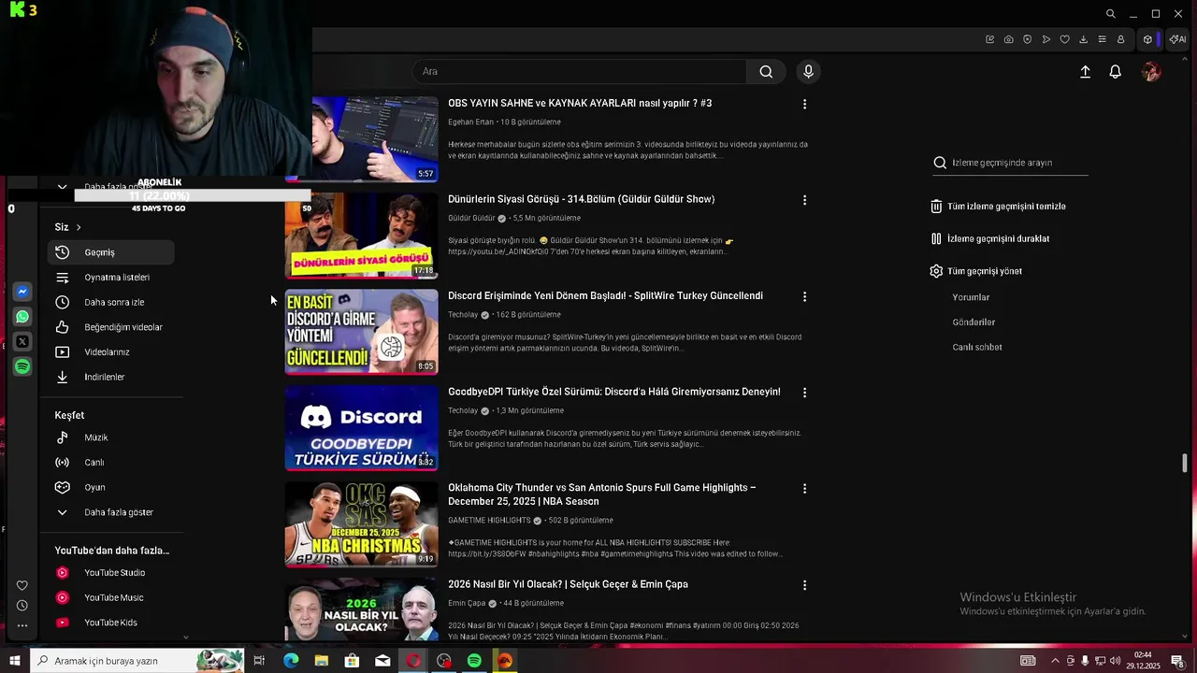Open the browser easy setup sliders icon
Viewport: 1197px width, 673px height.
(1102, 39)
